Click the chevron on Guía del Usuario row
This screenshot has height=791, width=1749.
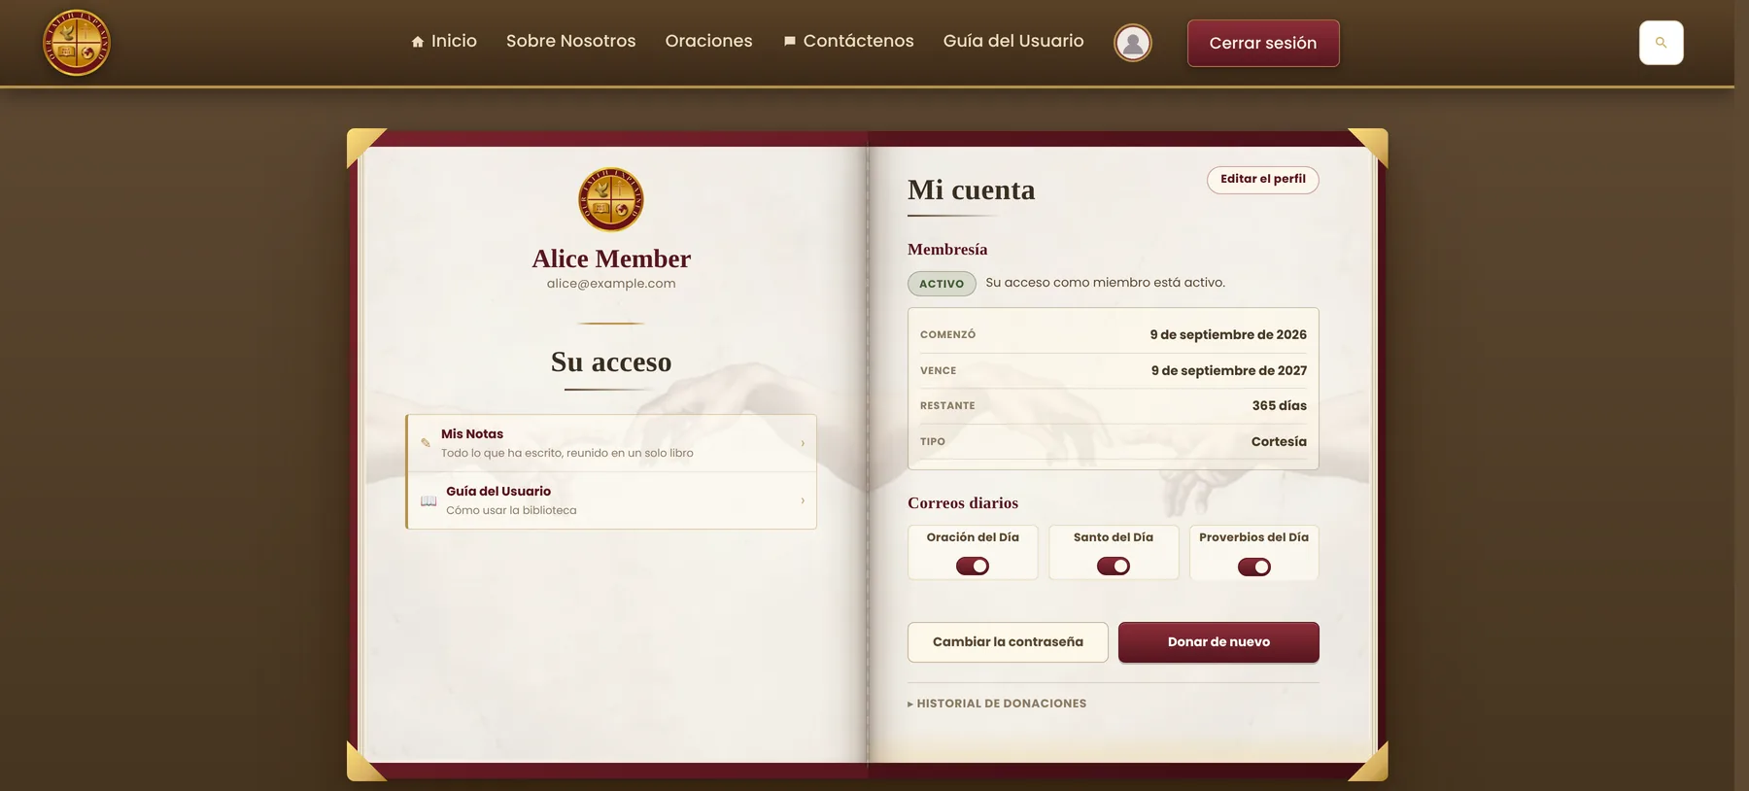(803, 500)
